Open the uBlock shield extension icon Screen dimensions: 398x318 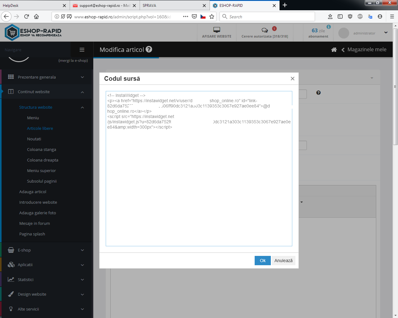[350, 16]
